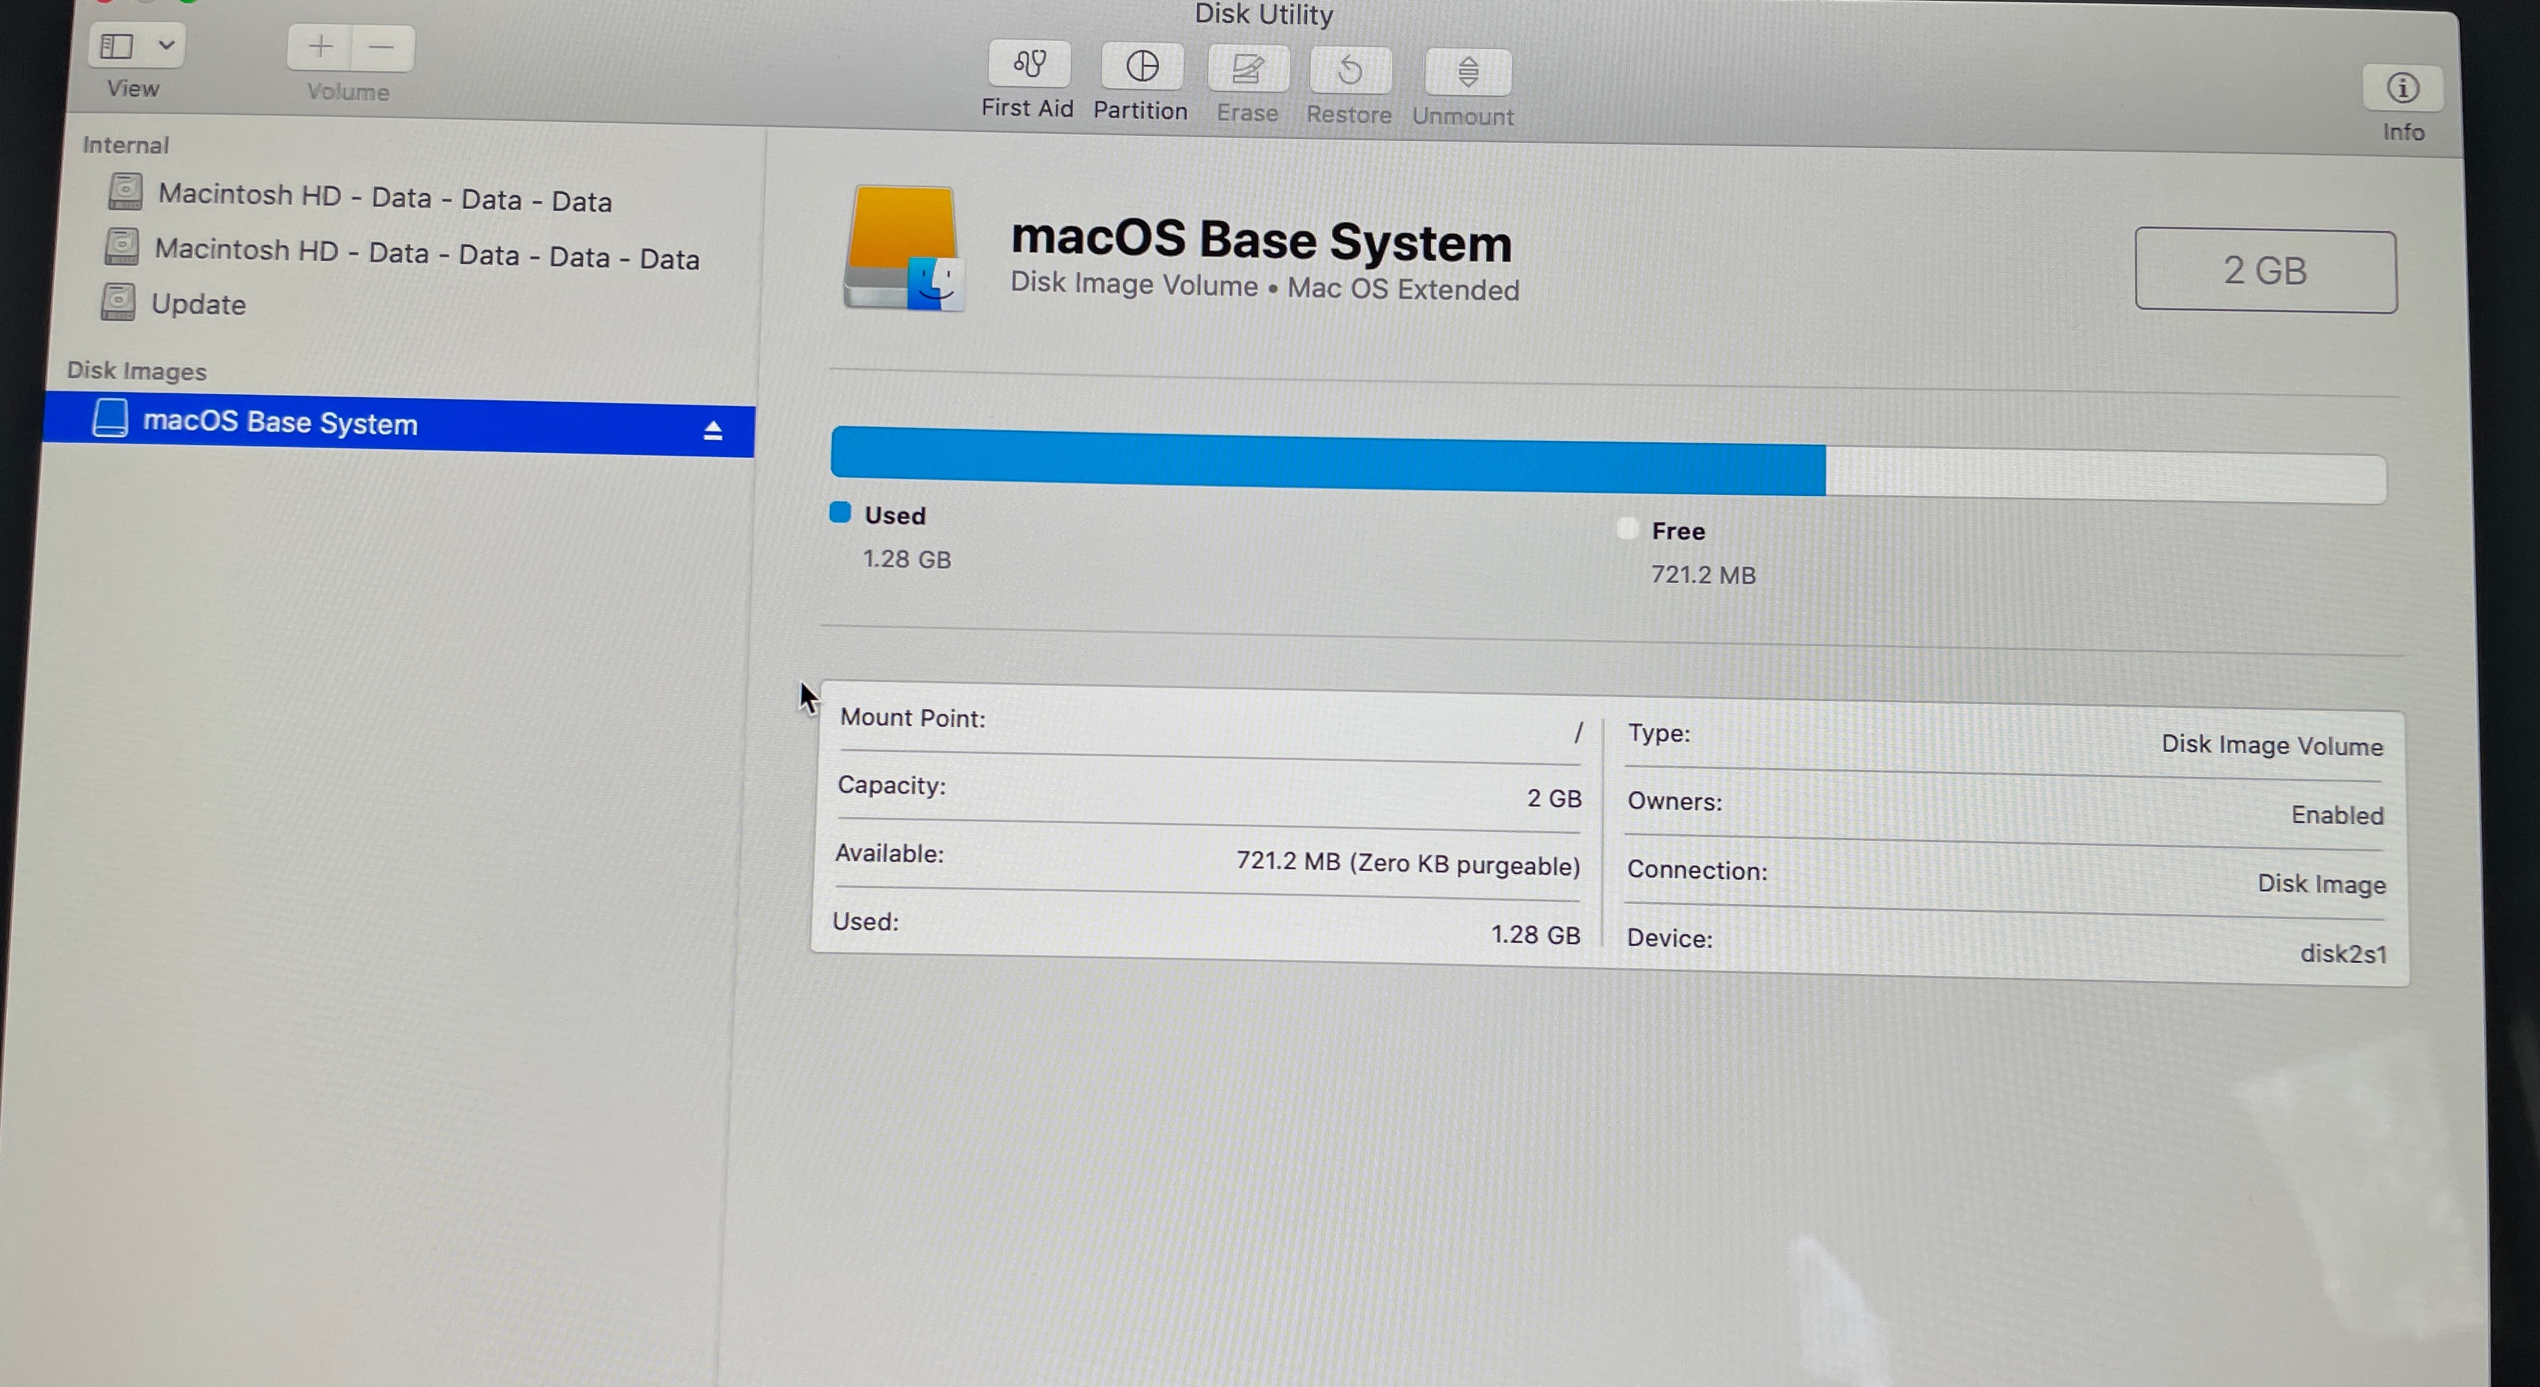Image resolution: width=2540 pixels, height=1387 pixels.
Task: Click the Restore toolbar icon
Action: point(1350,71)
